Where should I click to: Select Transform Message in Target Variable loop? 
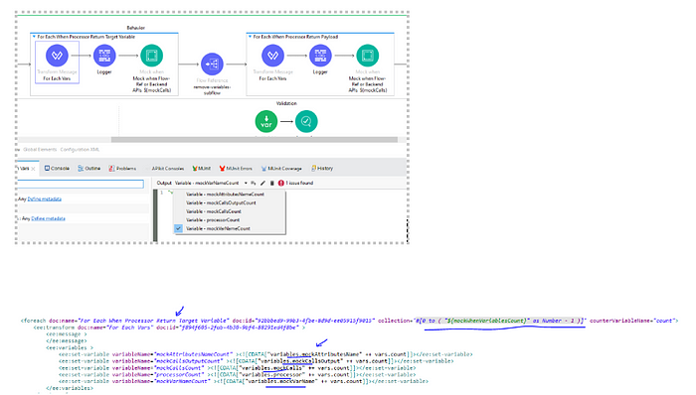point(57,56)
